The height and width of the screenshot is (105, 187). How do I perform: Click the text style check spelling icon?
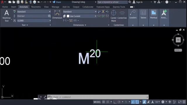tap(14, 12)
